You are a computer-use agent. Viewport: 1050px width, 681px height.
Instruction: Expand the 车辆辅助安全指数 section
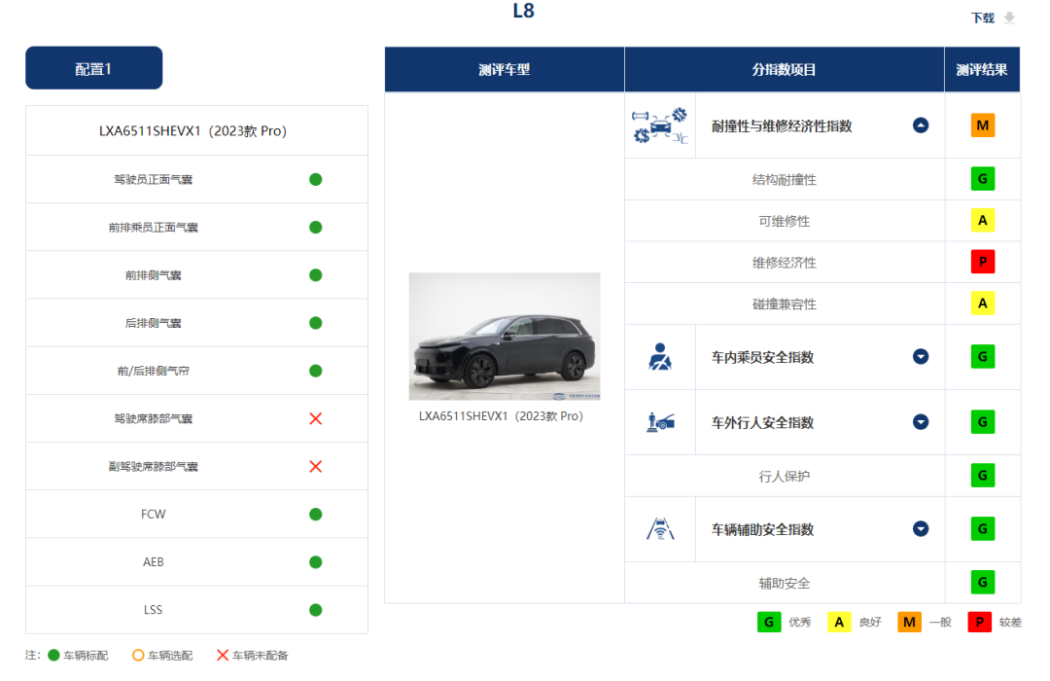tap(921, 529)
